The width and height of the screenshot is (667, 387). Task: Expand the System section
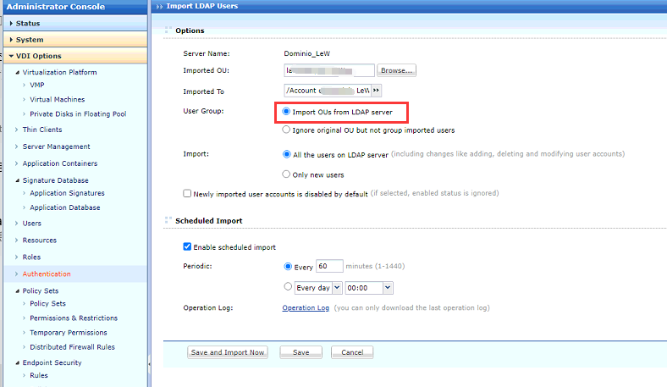[x=75, y=39]
